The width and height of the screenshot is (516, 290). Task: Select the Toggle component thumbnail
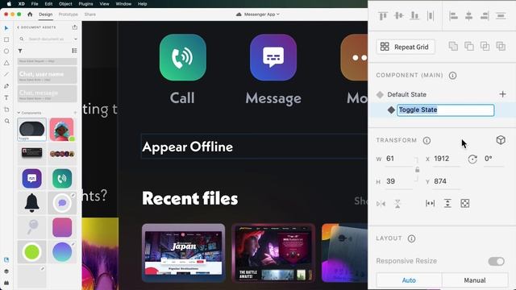[x=31, y=130]
